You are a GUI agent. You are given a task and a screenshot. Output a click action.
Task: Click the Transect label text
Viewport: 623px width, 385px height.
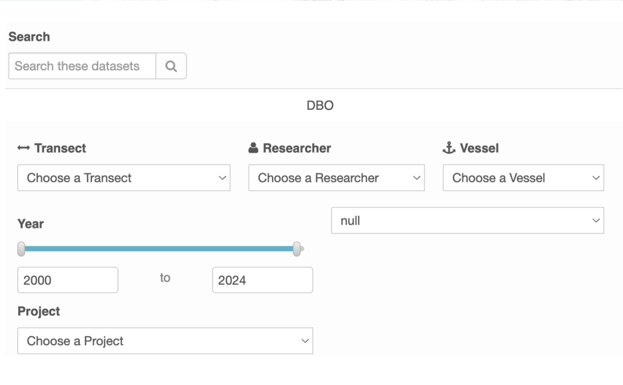60,148
